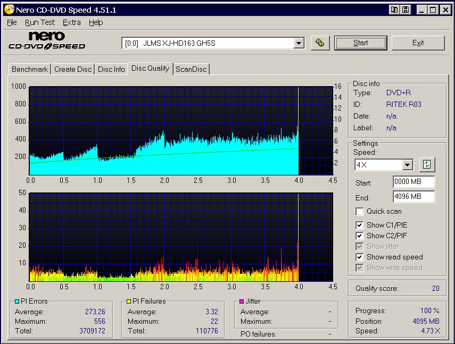Select the Disc Quality tab

pos(150,69)
